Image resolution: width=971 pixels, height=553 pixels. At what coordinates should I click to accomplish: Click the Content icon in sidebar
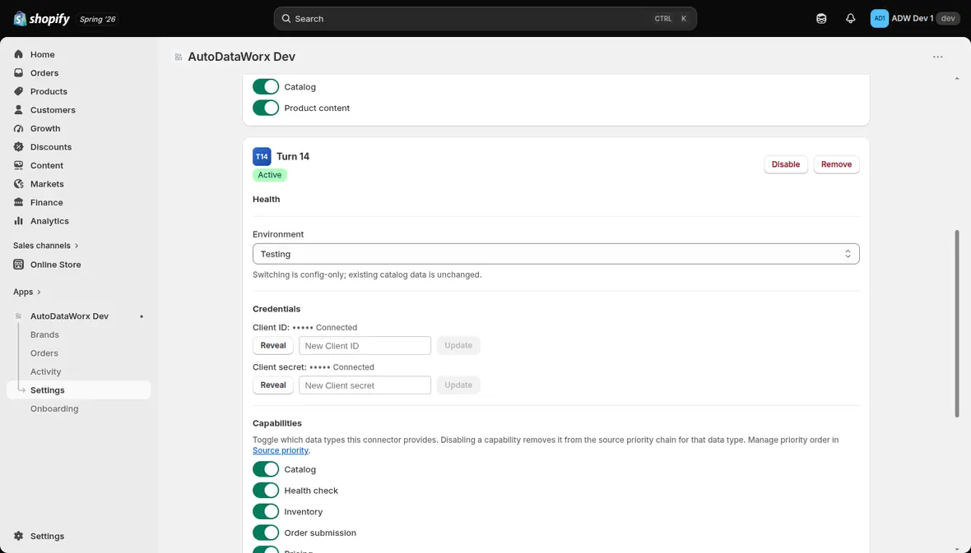(19, 166)
